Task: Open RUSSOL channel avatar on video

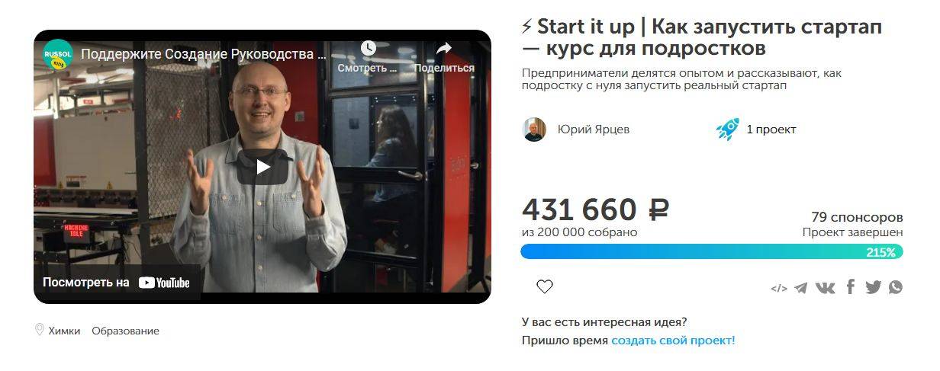Action: click(x=58, y=55)
